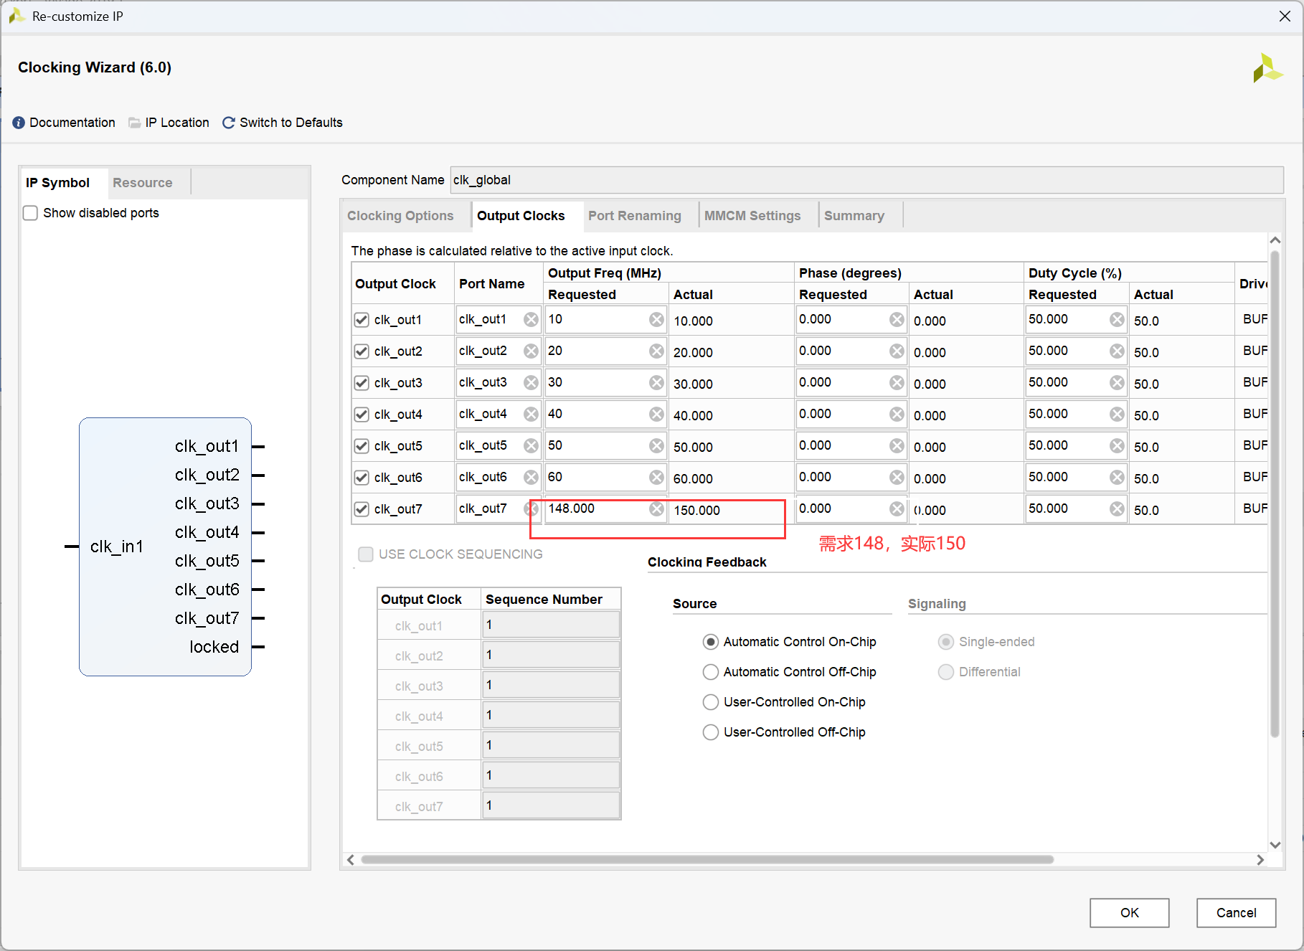Open IP Location settings
Image resolution: width=1304 pixels, height=951 pixels.
(177, 123)
